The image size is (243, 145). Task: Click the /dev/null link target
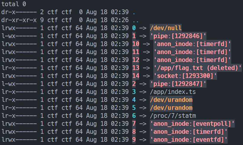tap(166, 28)
